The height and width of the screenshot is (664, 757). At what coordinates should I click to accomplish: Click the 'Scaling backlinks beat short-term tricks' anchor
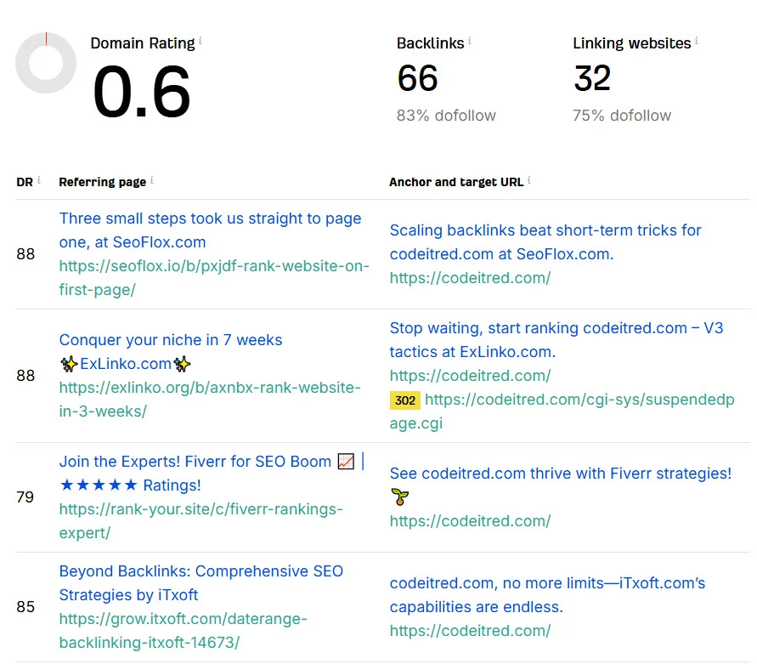pos(545,242)
